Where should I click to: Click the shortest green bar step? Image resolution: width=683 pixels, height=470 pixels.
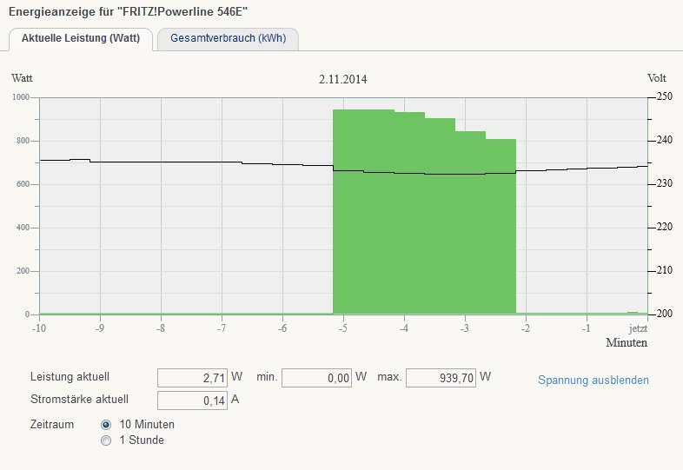tap(501, 226)
